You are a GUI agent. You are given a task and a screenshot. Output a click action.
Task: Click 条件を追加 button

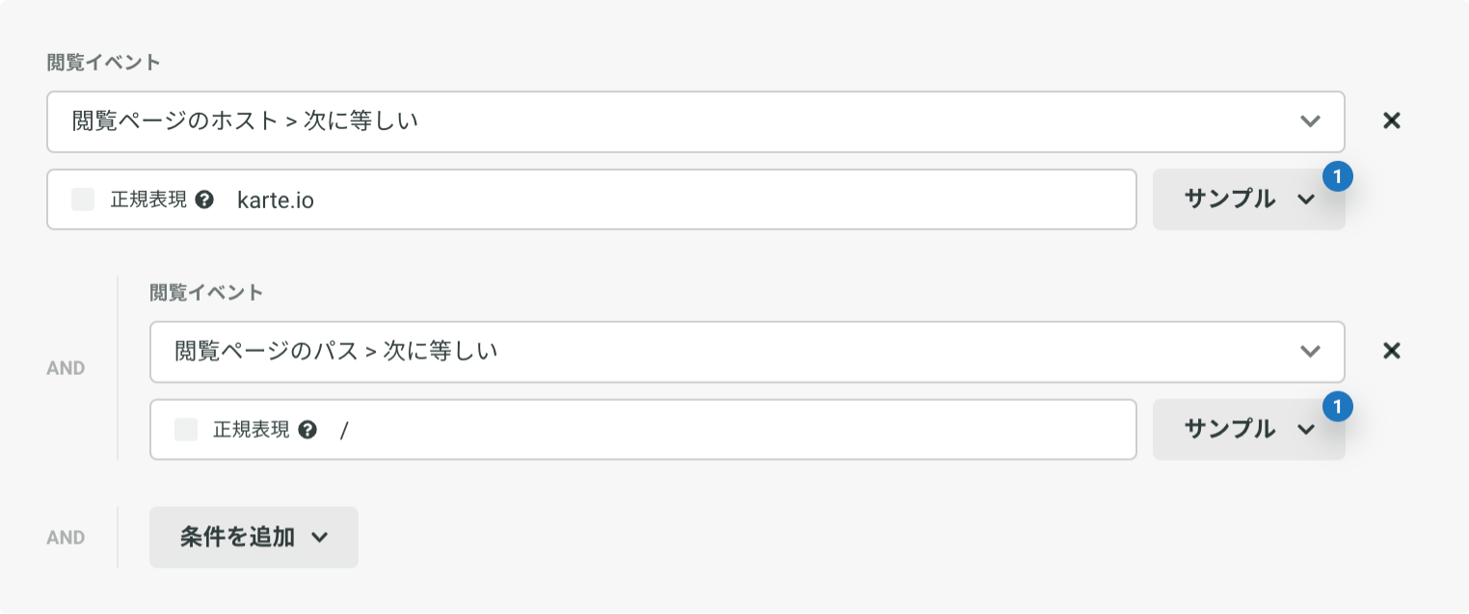[x=254, y=537]
